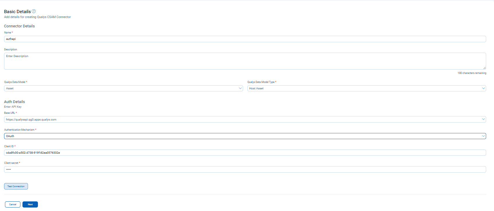Click the Name input field containing authapi
494x211 pixels.
coord(245,39)
